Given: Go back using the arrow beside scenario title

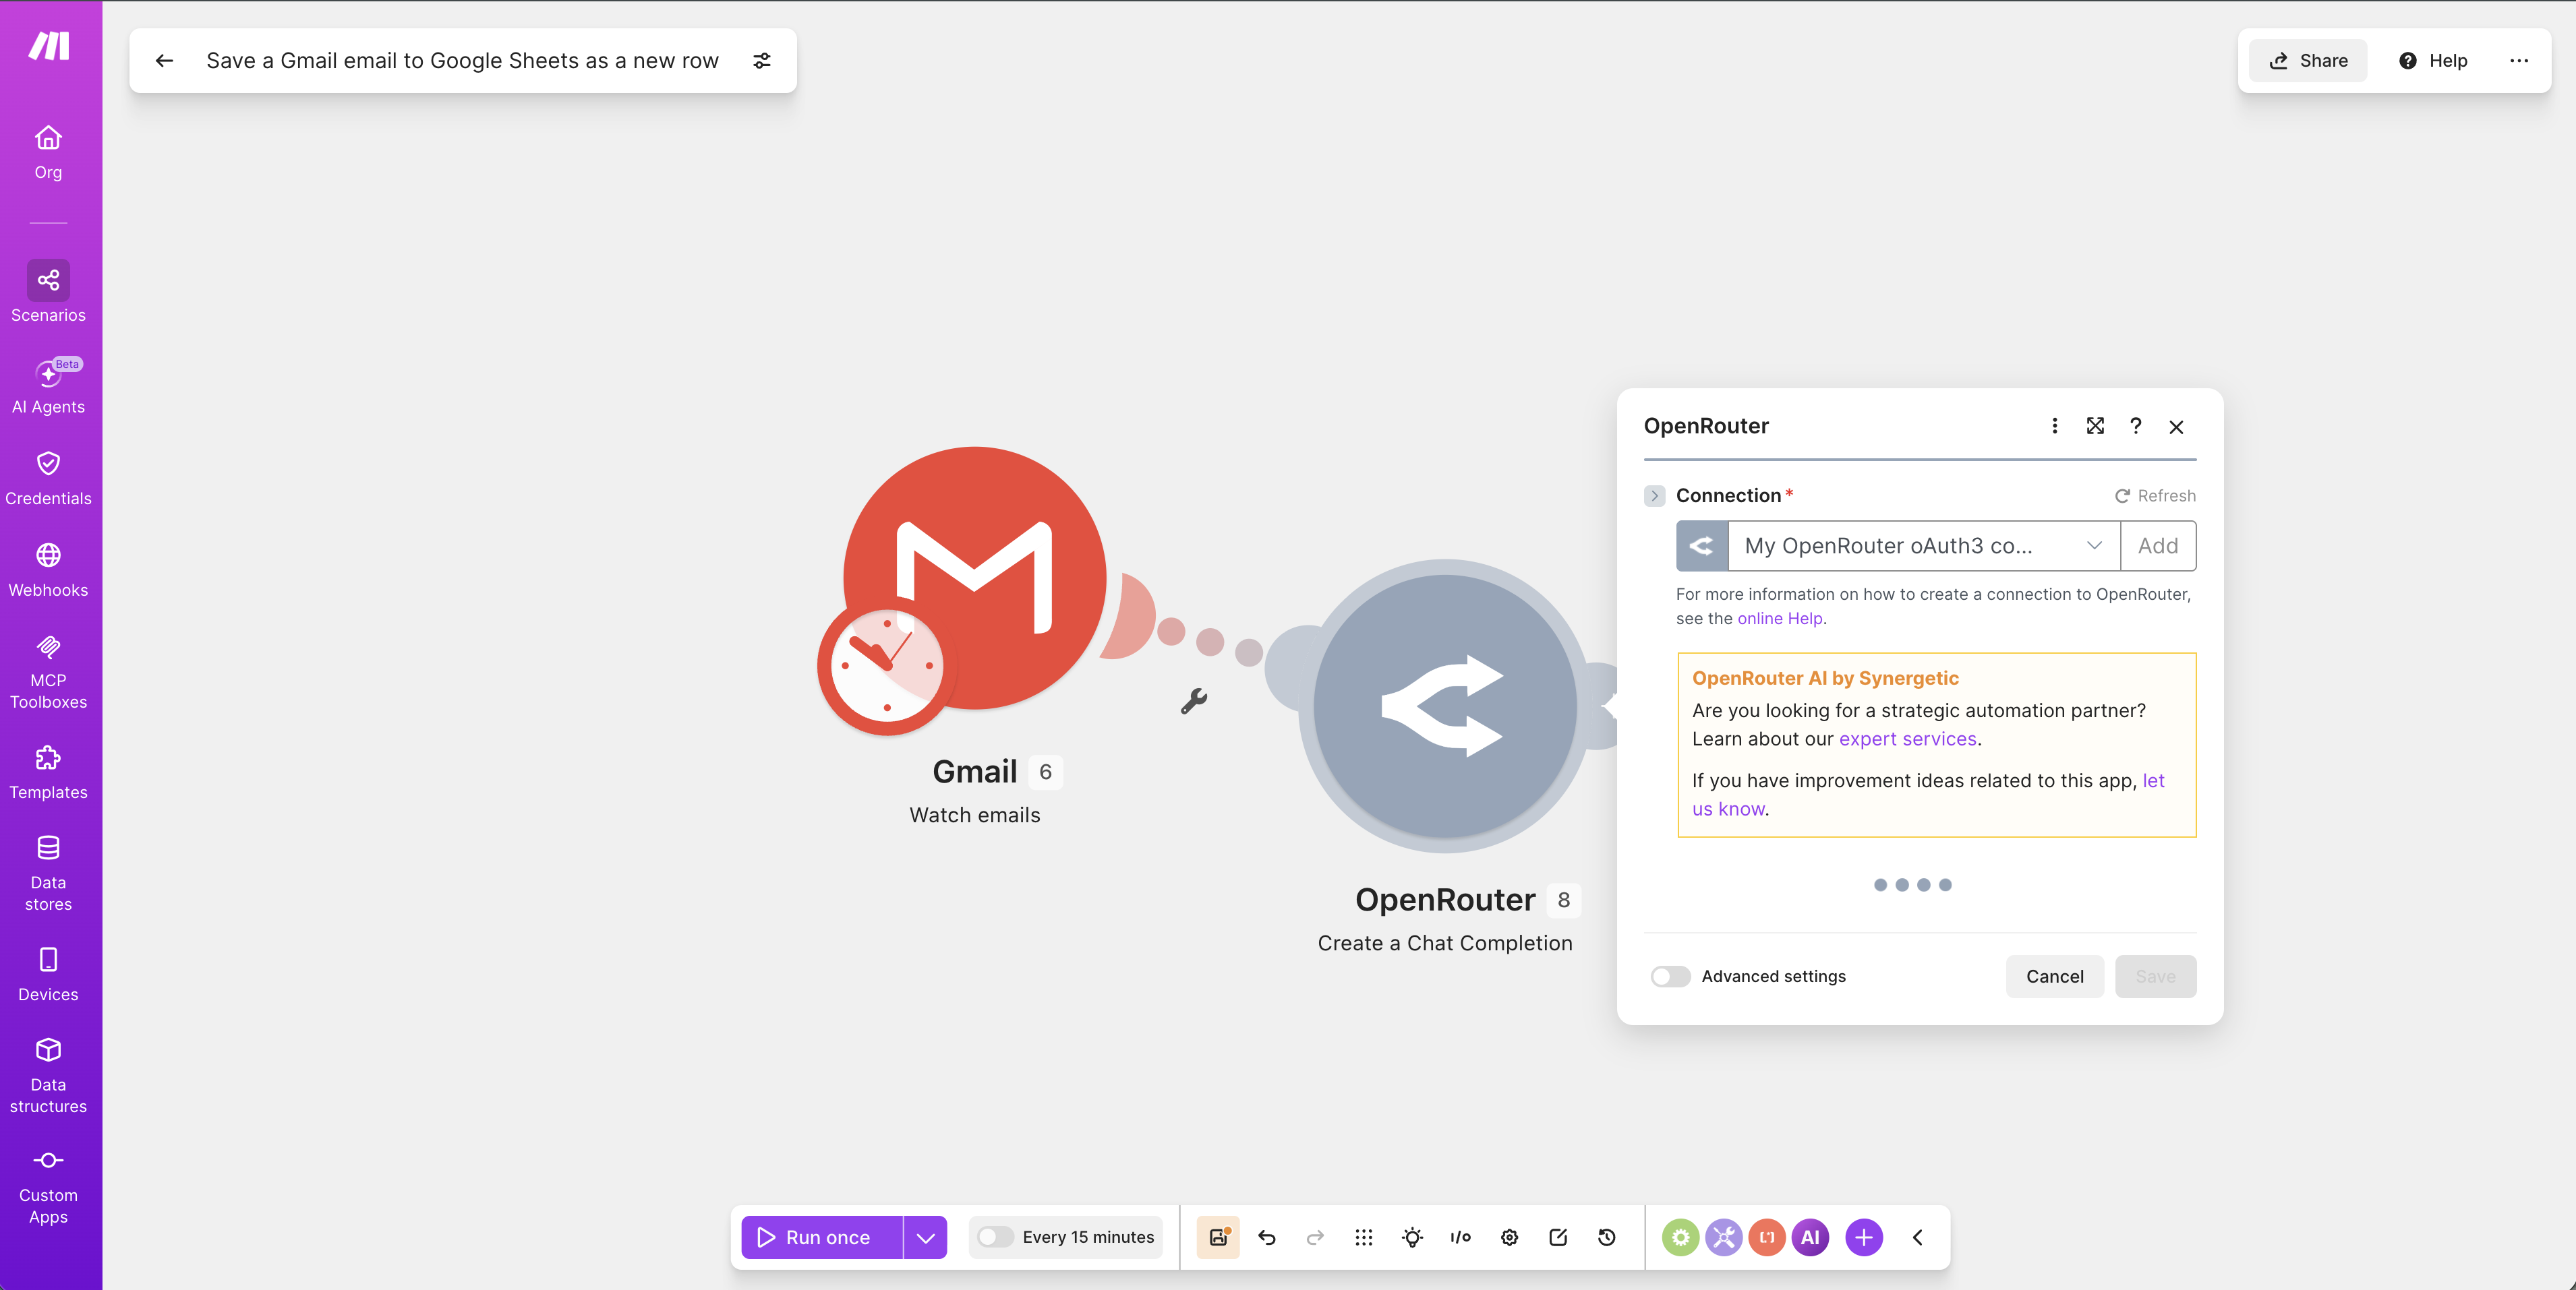Looking at the screenshot, I should click(x=165, y=61).
